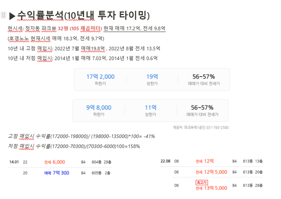Select the red 32평 (105 제곱미터) text
Viewport: 281px width, 199px height.
coord(80,28)
